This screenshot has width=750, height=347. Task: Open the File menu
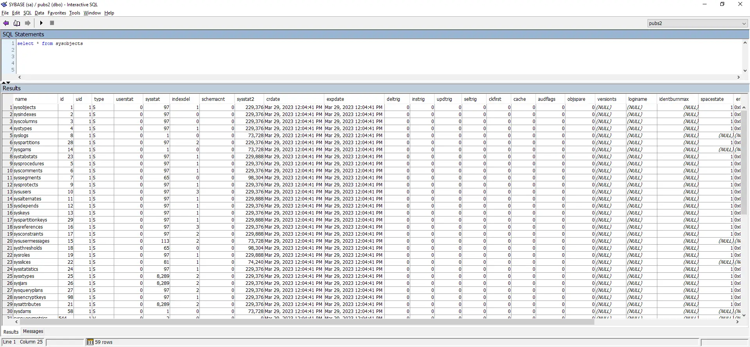click(x=5, y=13)
